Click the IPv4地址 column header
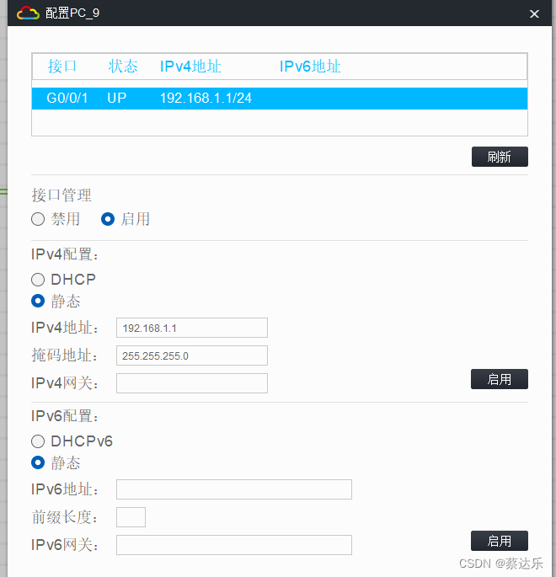This screenshot has height=577, width=556. tap(190, 67)
